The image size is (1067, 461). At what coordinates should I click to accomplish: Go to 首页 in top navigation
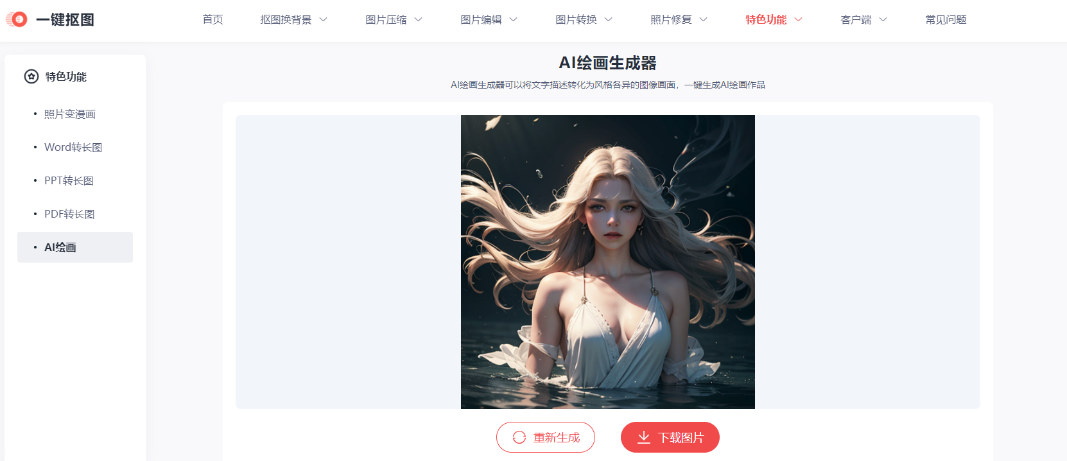coord(213,20)
